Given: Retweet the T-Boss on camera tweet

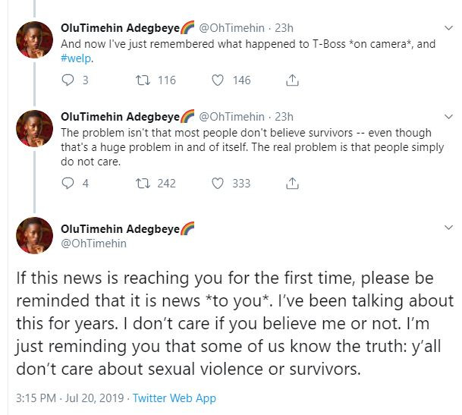Looking at the screenshot, I should 142,80.
